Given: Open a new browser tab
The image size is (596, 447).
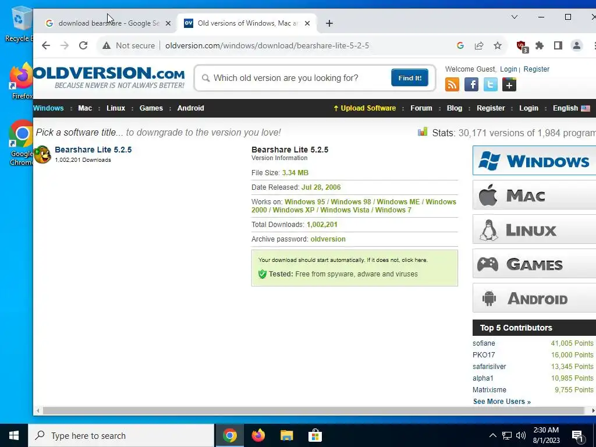Looking at the screenshot, I should tap(329, 23).
